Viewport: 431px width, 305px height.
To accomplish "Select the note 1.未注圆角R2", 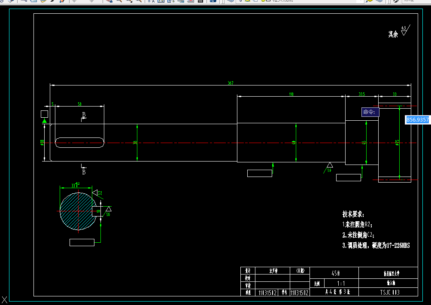I will tap(357, 224).
